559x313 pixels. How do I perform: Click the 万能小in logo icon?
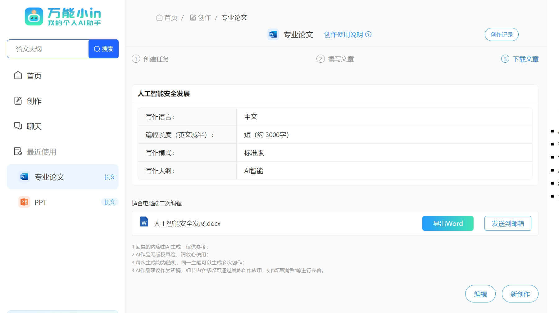tap(34, 17)
